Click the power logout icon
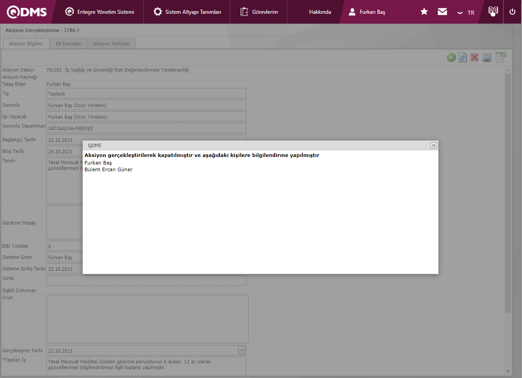The width and height of the screenshot is (522, 378). click(512, 12)
